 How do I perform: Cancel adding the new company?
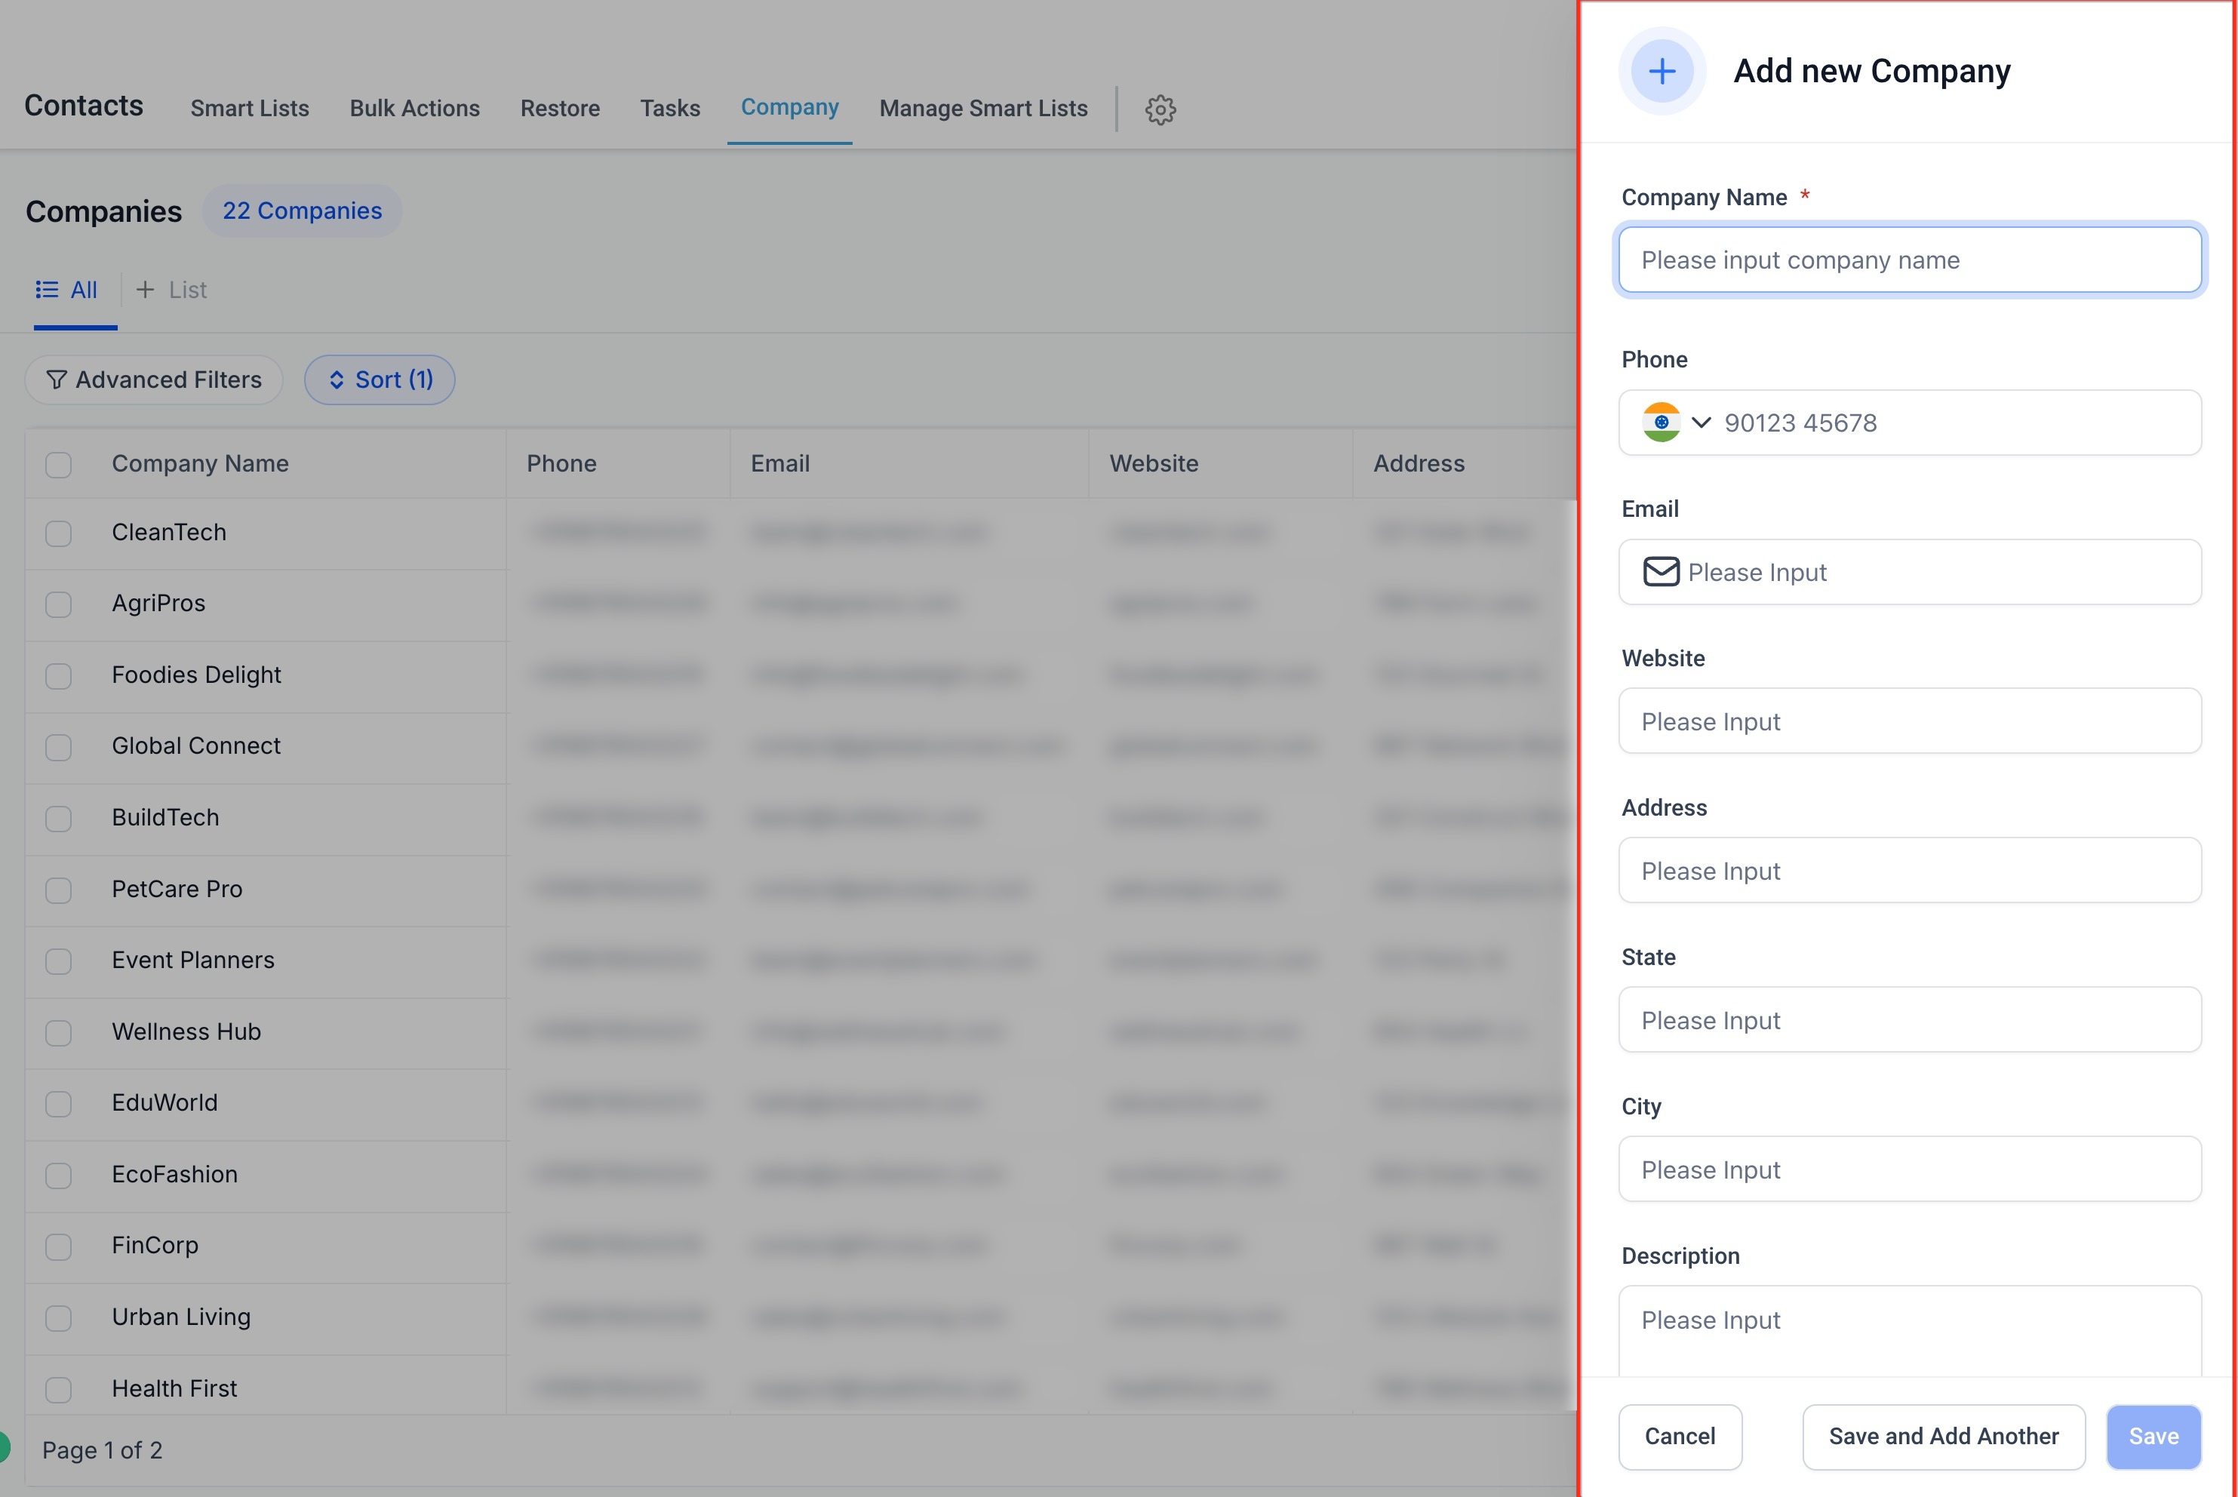coord(1680,1436)
